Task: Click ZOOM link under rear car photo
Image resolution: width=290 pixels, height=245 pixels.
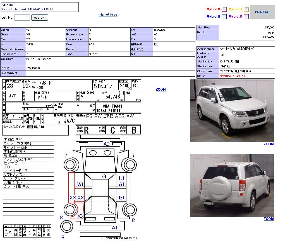Action: [269, 219]
